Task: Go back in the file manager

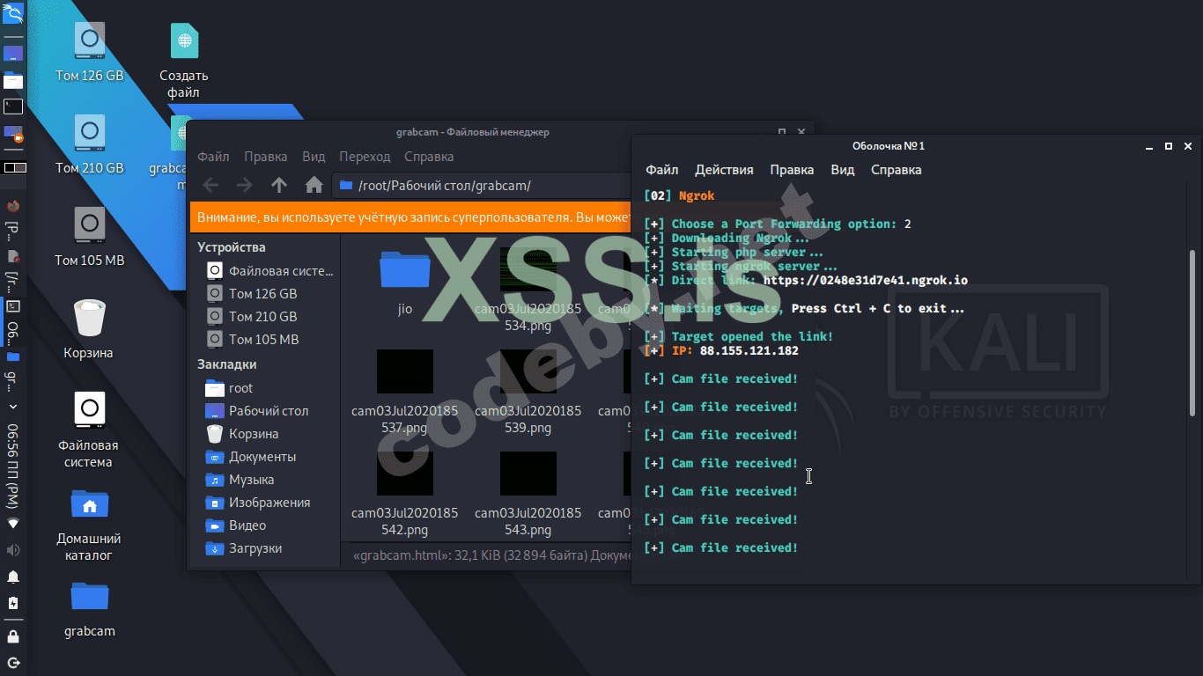Action: coord(210,185)
